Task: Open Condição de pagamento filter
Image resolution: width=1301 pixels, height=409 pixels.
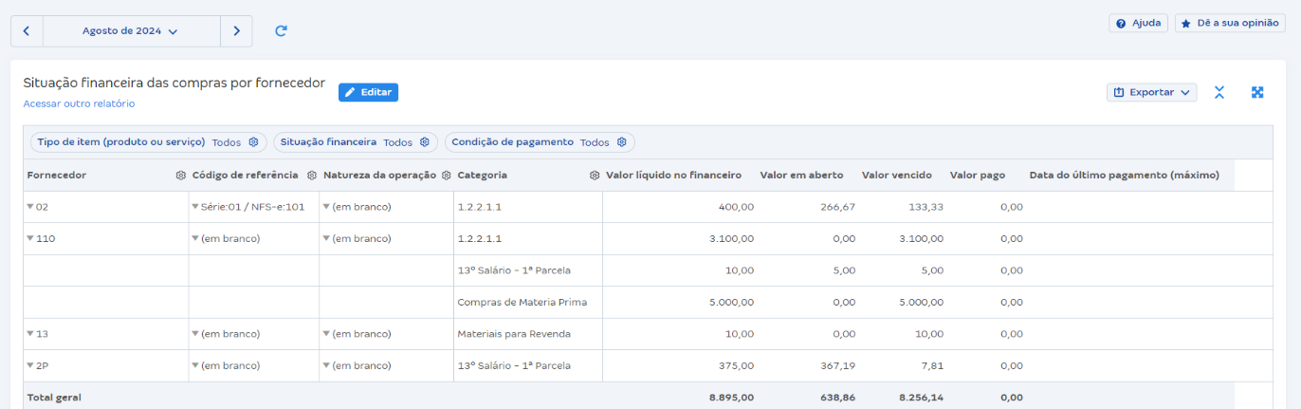Action: 539,142
